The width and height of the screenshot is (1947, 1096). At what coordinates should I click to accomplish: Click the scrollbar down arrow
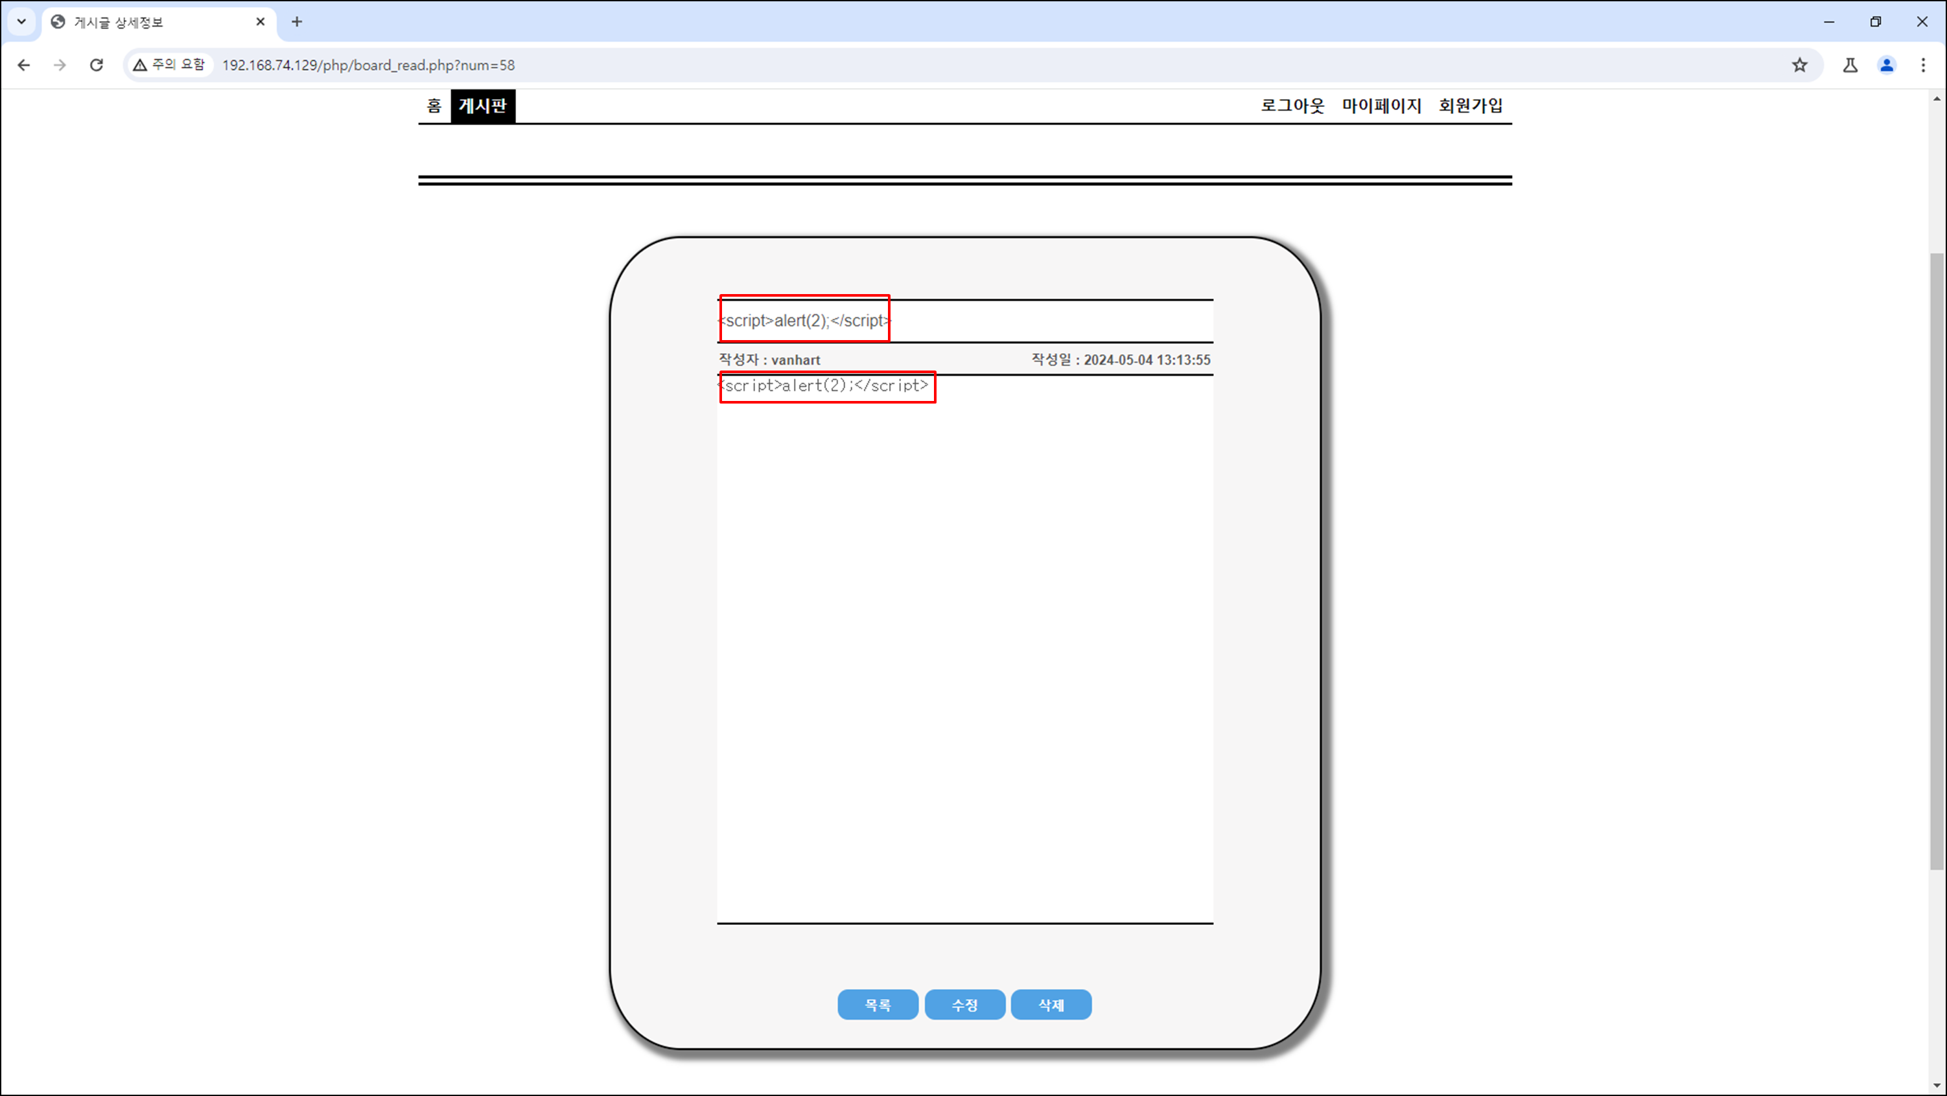tap(1937, 1087)
